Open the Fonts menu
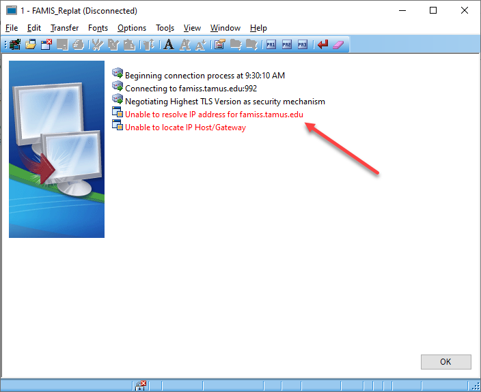The width and height of the screenshot is (481, 392). coord(98,28)
